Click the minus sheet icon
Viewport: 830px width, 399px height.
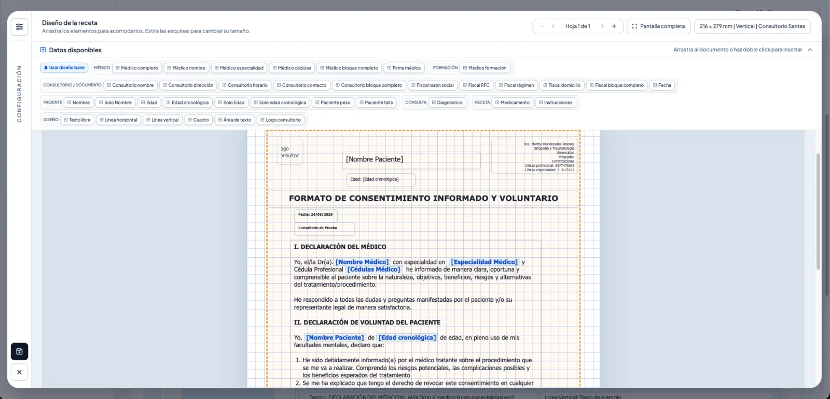(x=542, y=26)
